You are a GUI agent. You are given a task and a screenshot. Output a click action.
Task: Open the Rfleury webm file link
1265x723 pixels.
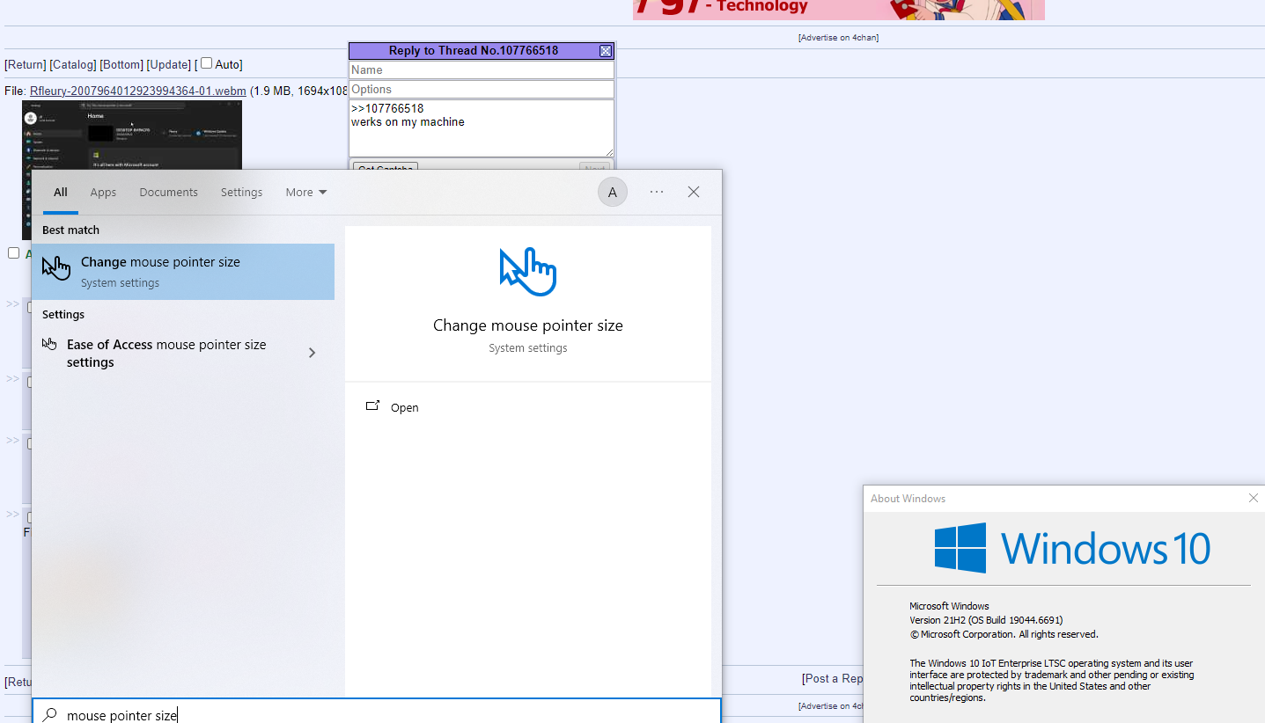tap(138, 91)
